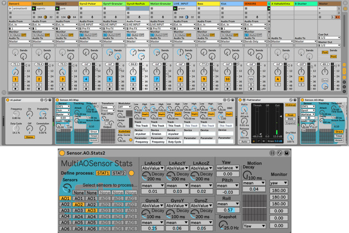Stop all clips from the Master track
349x233 pixels.
(321, 17)
